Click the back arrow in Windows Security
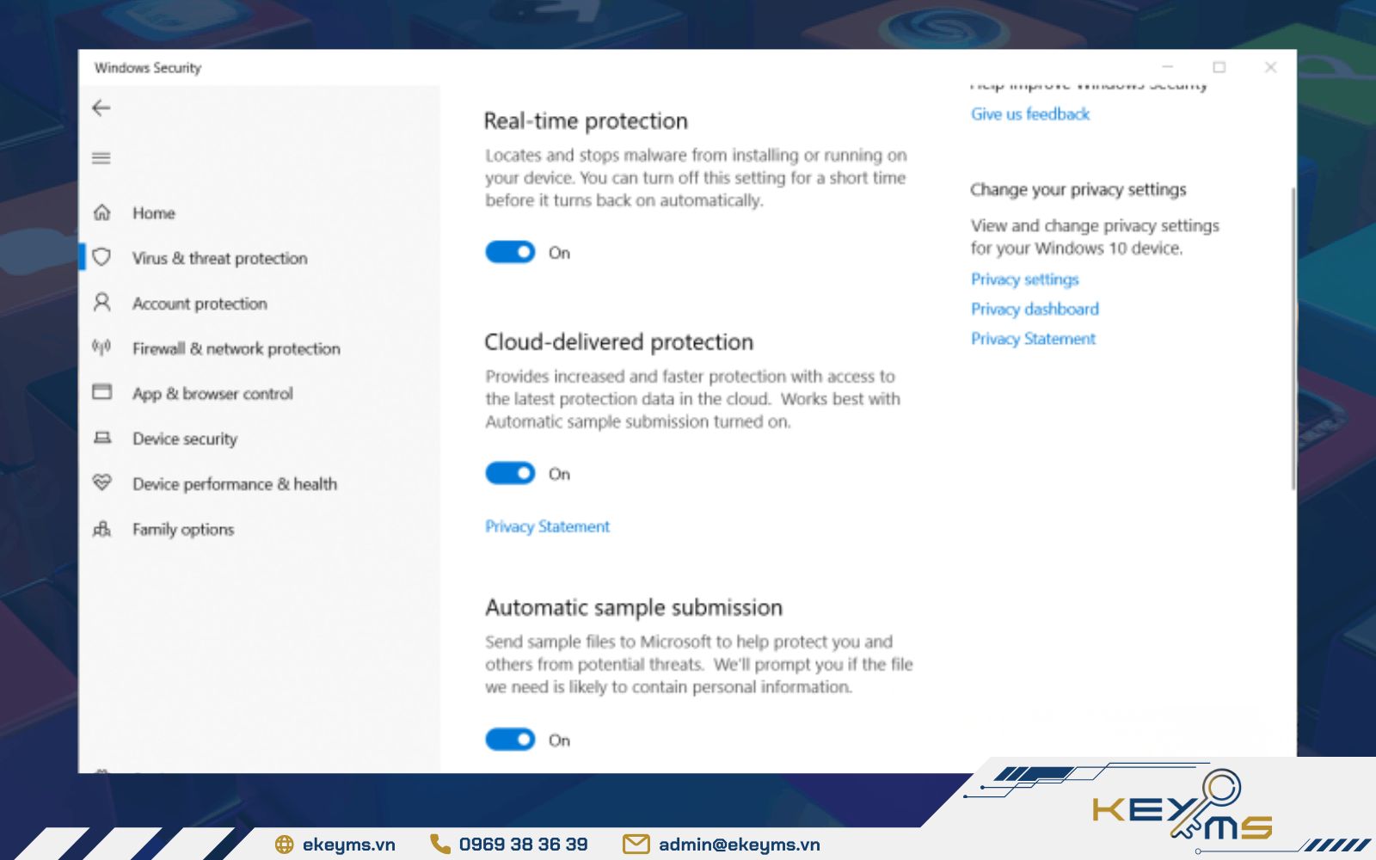Screen dimensions: 1376x860 click(101, 107)
